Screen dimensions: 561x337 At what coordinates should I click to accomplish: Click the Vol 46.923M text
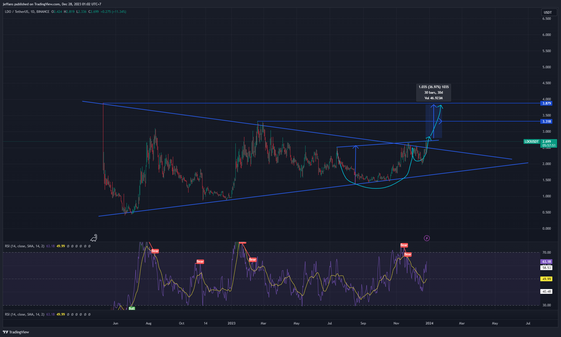tap(433, 98)
